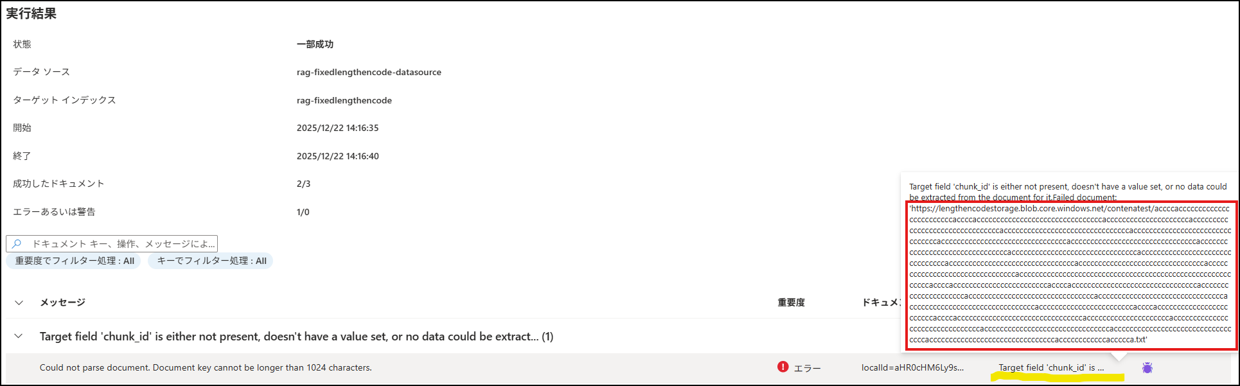
Task: Expand the 実行結果 details area chevron
Action: coord(19,302)
